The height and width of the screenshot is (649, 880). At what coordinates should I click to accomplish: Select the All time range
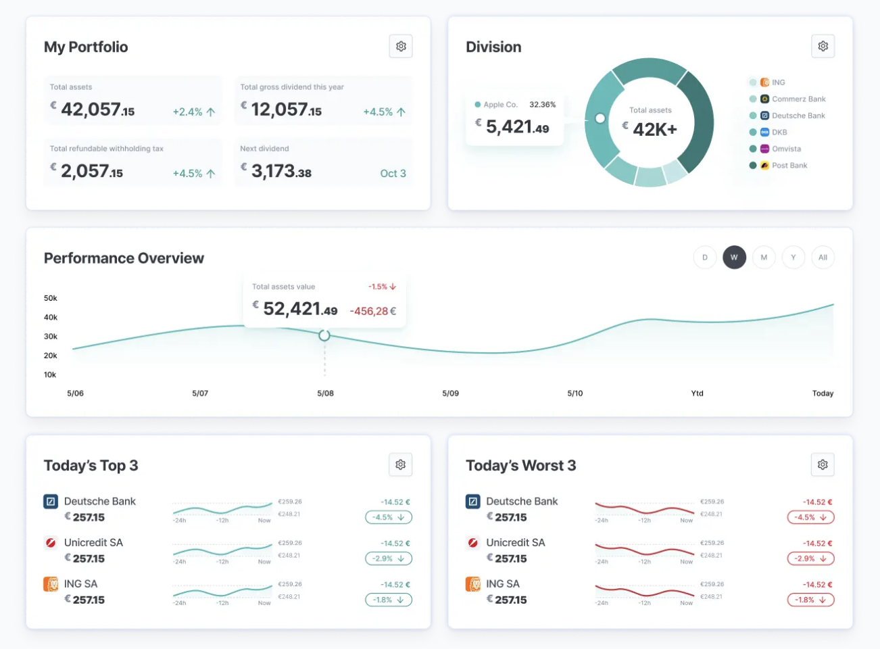pos(823,258)
